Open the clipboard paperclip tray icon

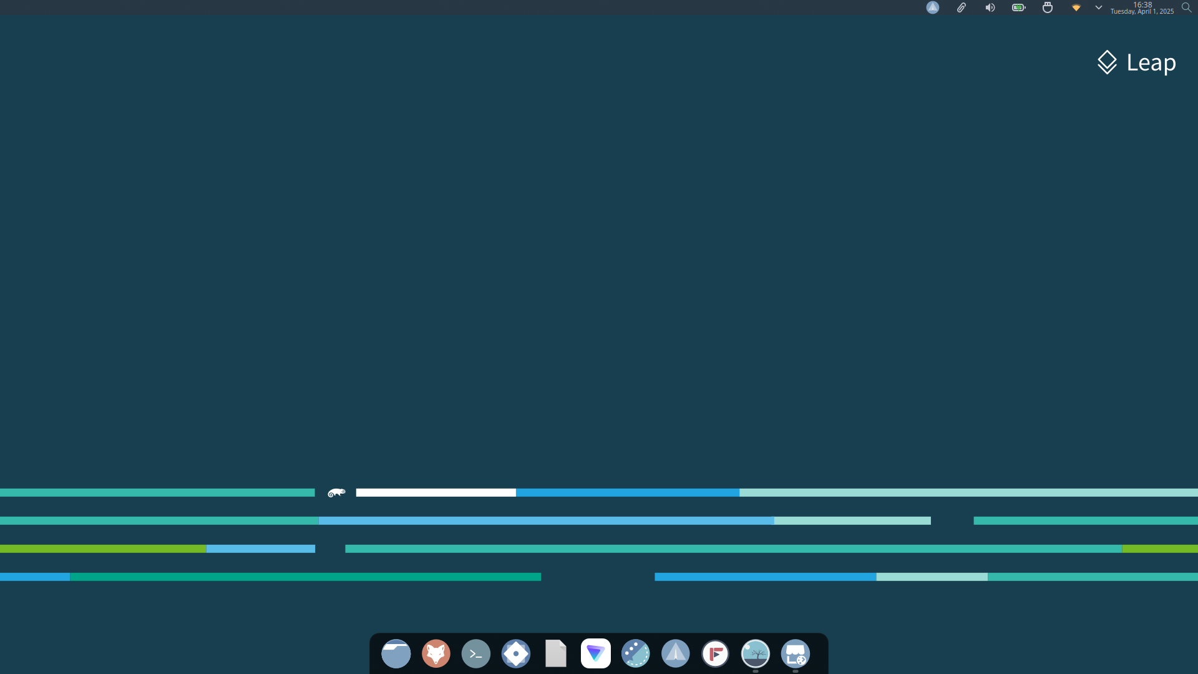click(x=962, y=7)
